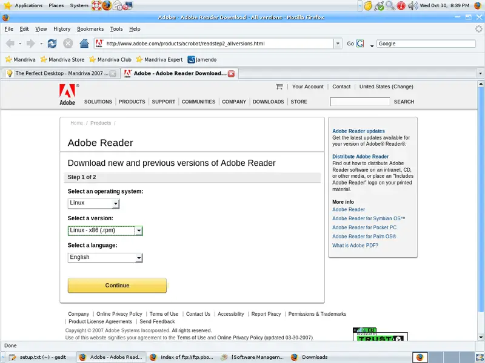
Task: Switch to The Perfect Desktop tab
Action: 61,73
